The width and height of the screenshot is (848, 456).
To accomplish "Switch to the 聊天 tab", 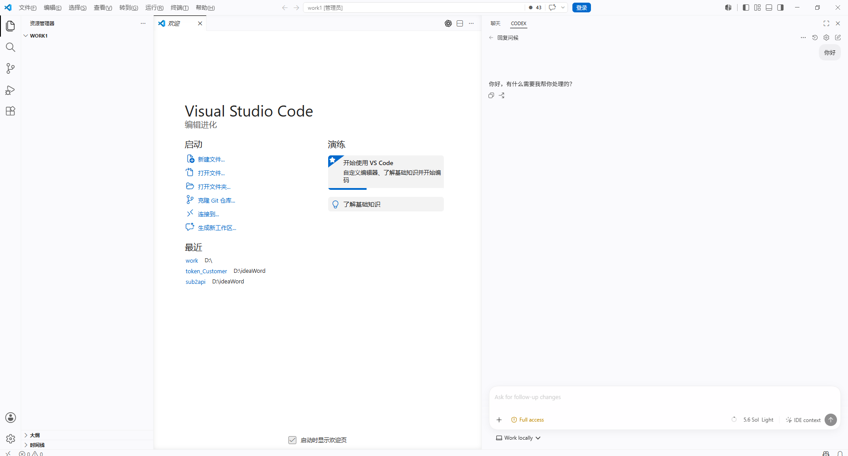I will coord(496,23).
